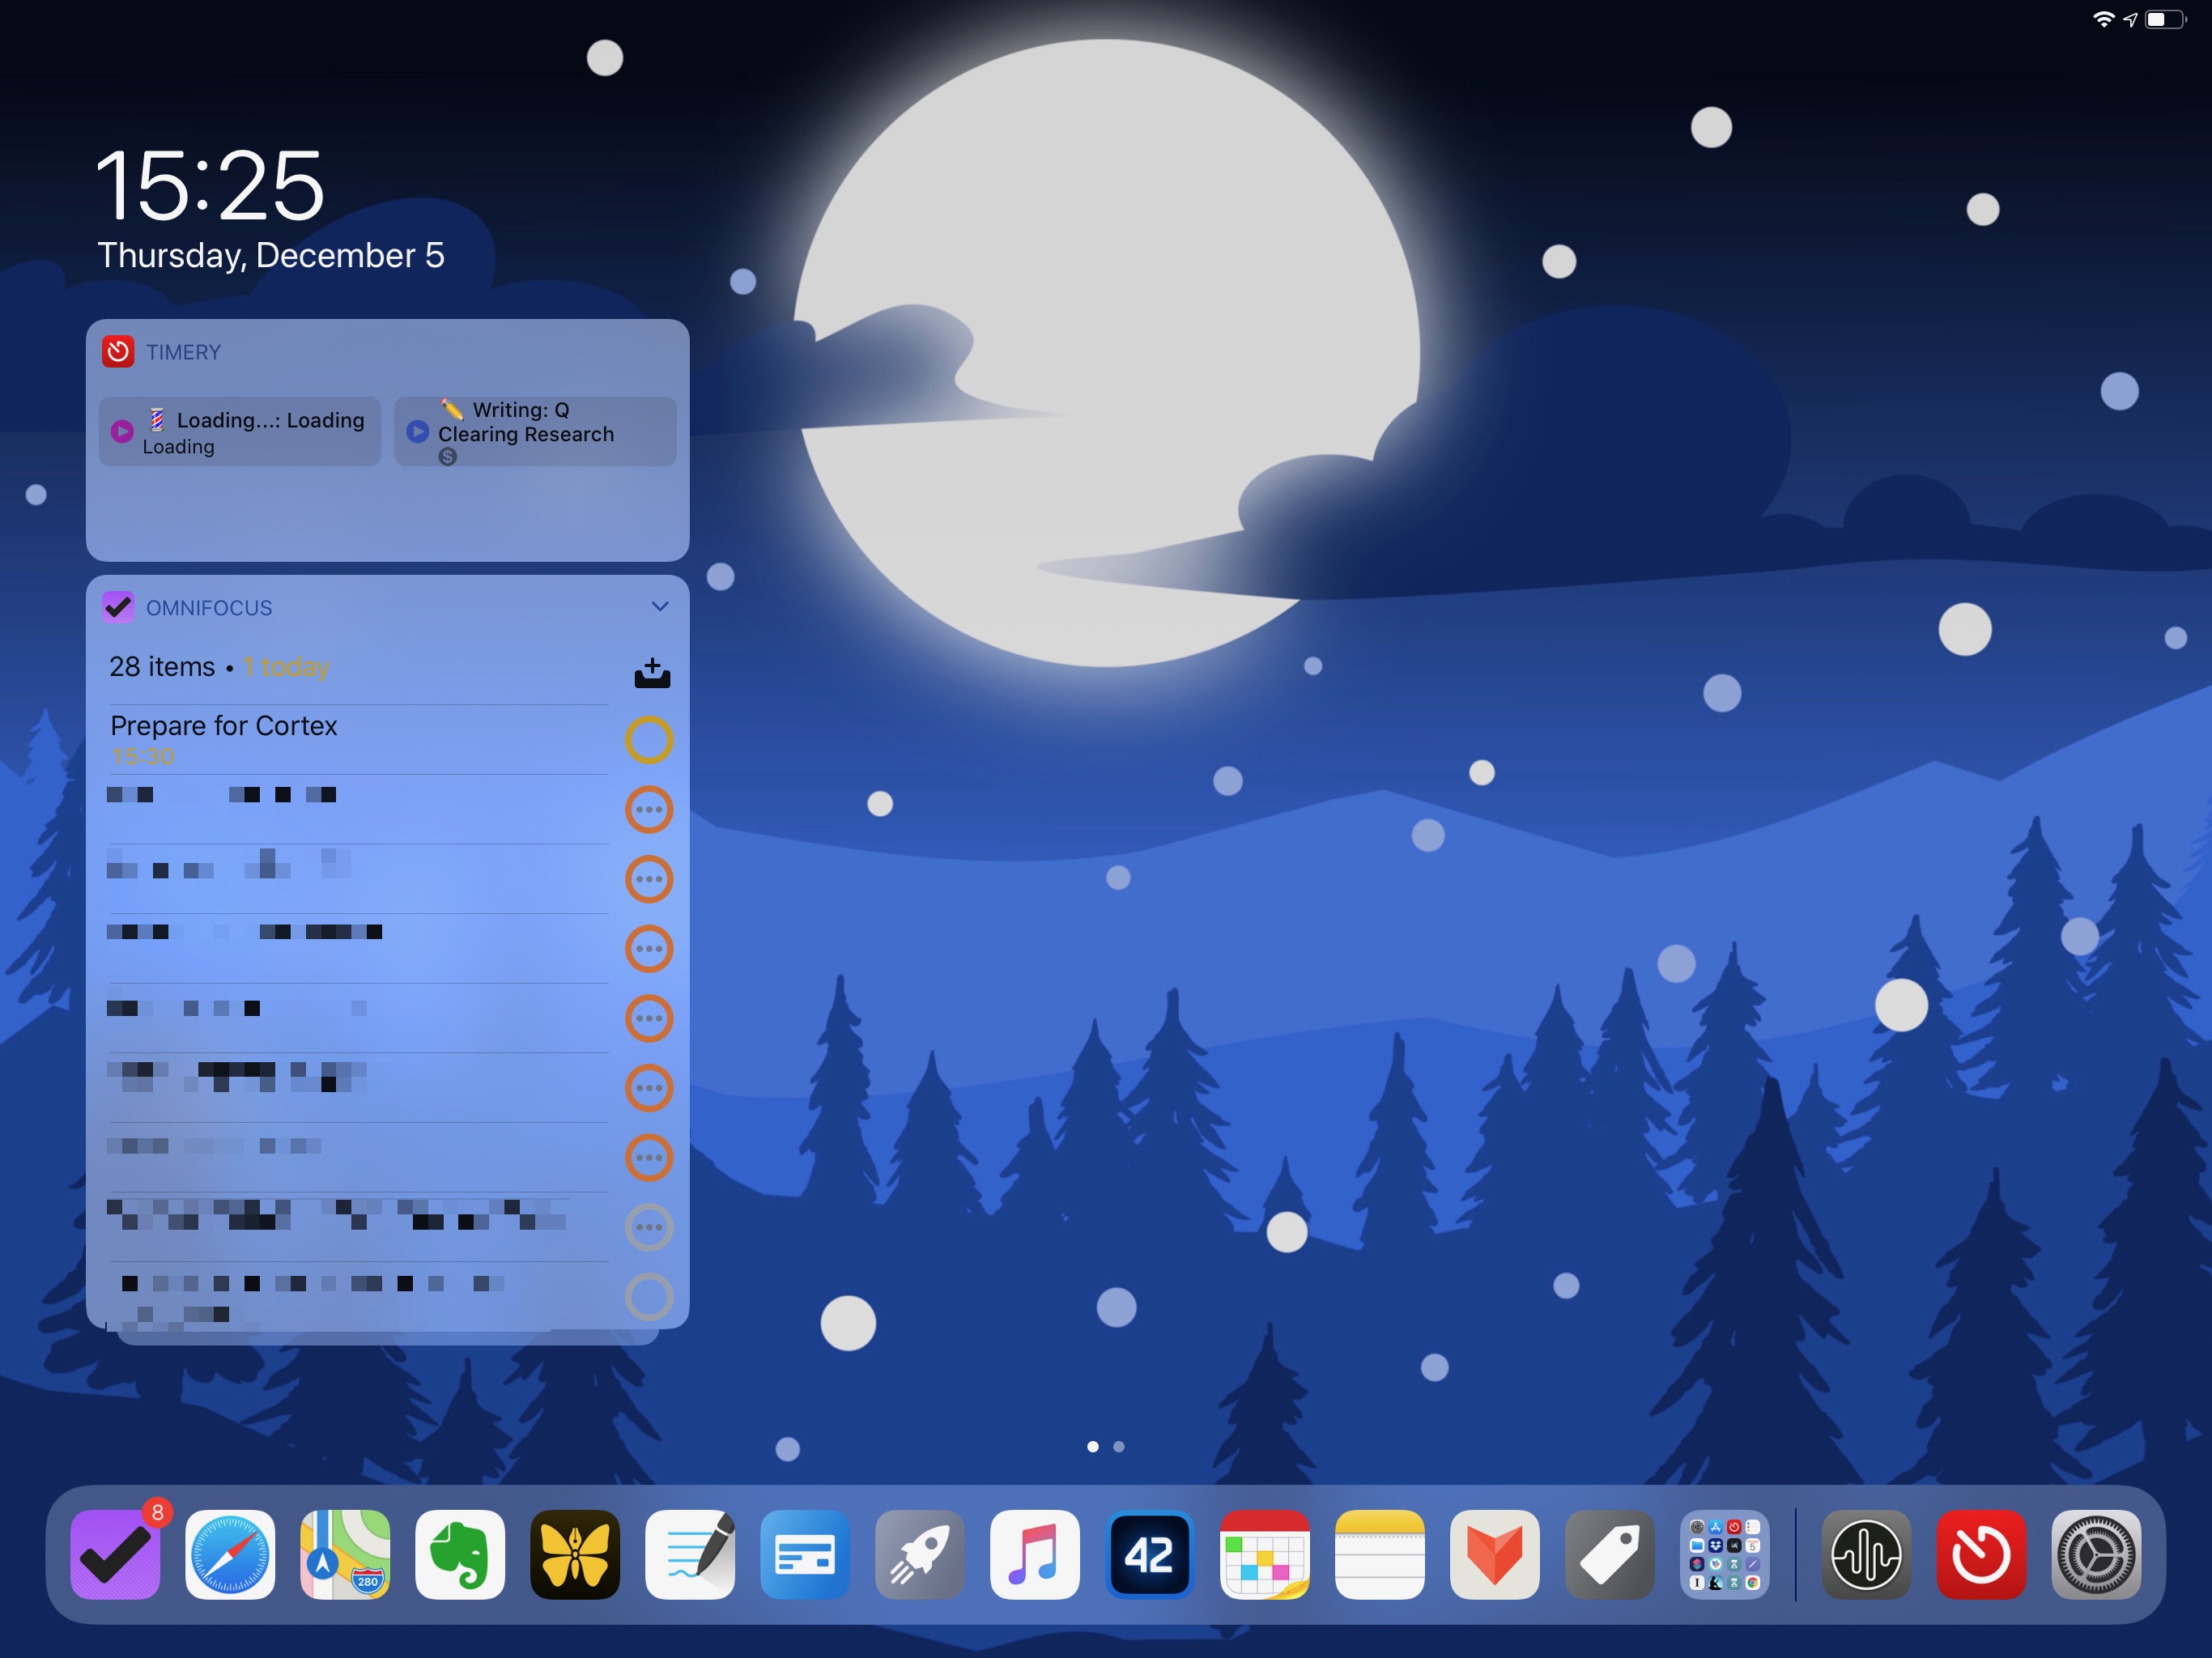Open OmniFocus app in the dock
2212x1658 pixels.
pyautogui.click(x=115, y=1554)
